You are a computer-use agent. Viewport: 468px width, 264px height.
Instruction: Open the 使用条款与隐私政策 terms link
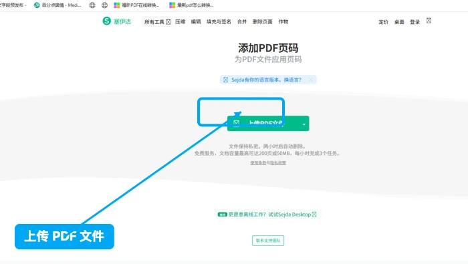click(x=268, y=163)
